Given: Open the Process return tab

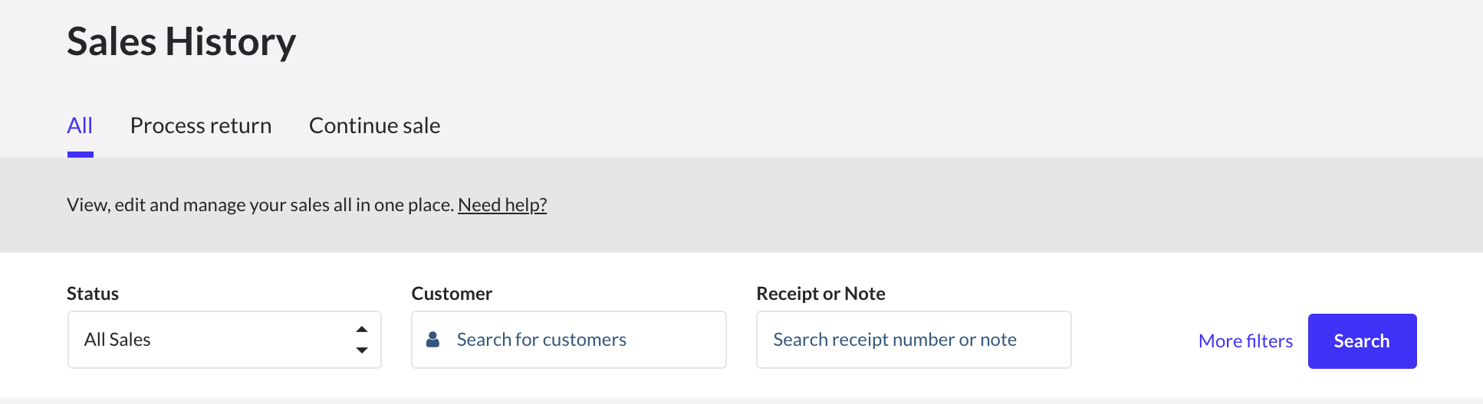Looking at the screenshot, I should tap(201, 125).
